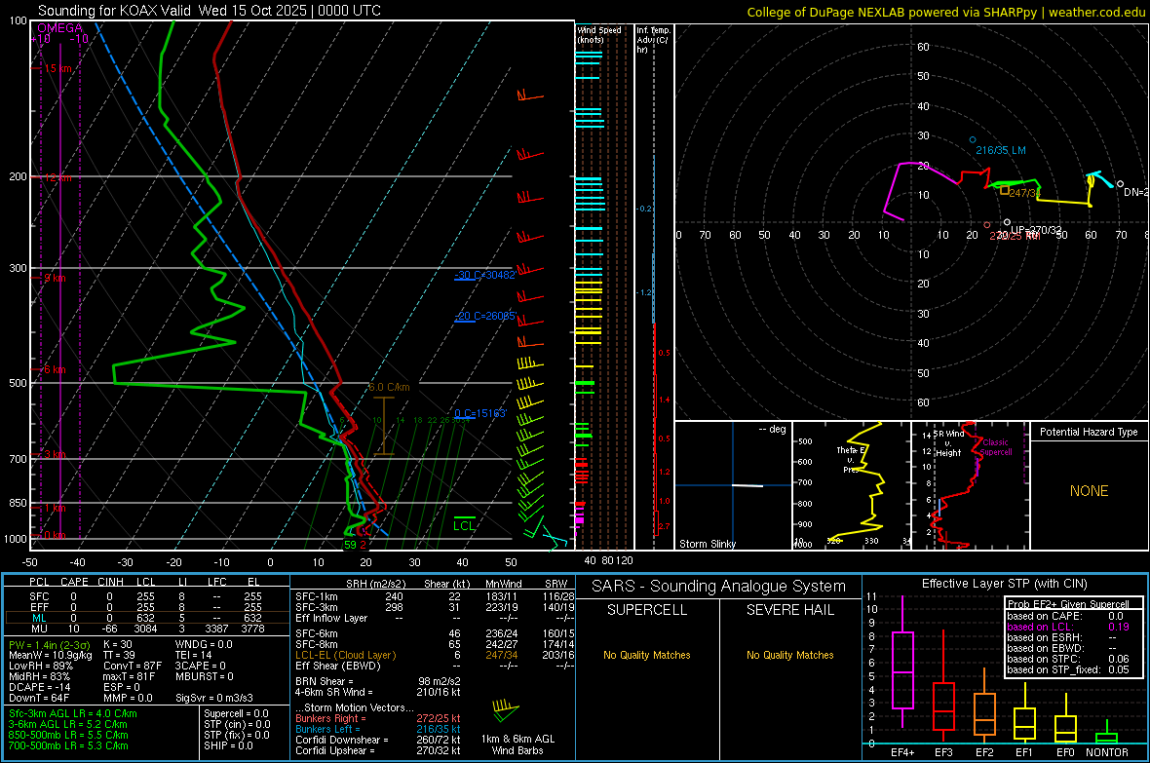The height and width of the screenshot is (763, 1150).
Task: Click the SFC-1km kinematics row
Action: [435, 597]
